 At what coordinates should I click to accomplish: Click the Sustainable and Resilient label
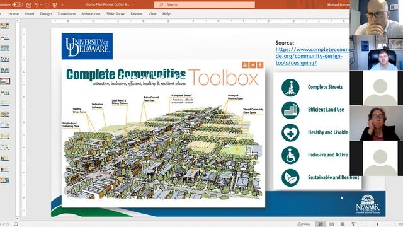(333, 177)
